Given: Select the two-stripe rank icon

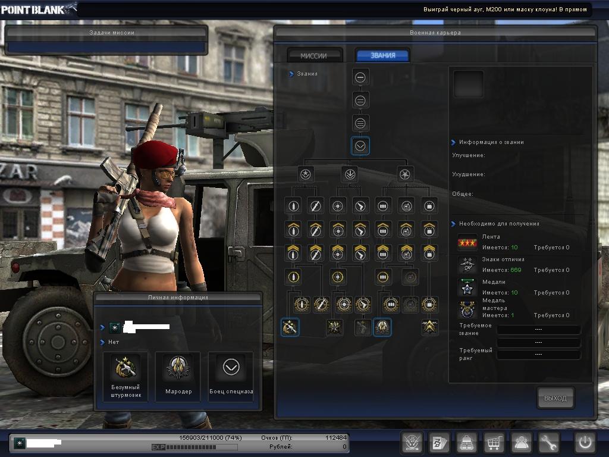Looking at the screenshot, I should tap(360, 101).
